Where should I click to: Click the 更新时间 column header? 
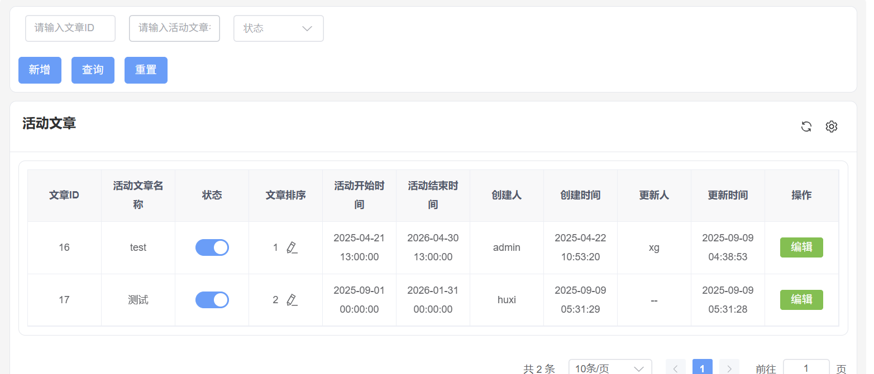coord(728,196)
